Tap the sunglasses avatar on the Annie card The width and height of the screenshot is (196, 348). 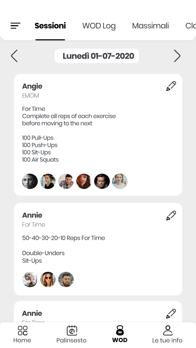coord(48,279)
